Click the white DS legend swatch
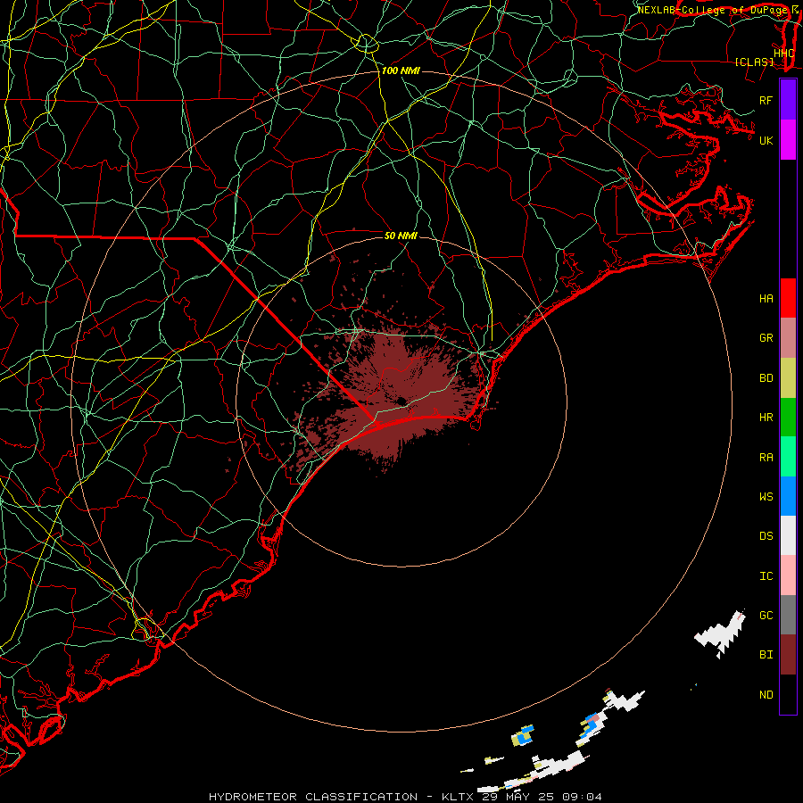Viewport: 803px width, 803px height. tap(788, 535)
